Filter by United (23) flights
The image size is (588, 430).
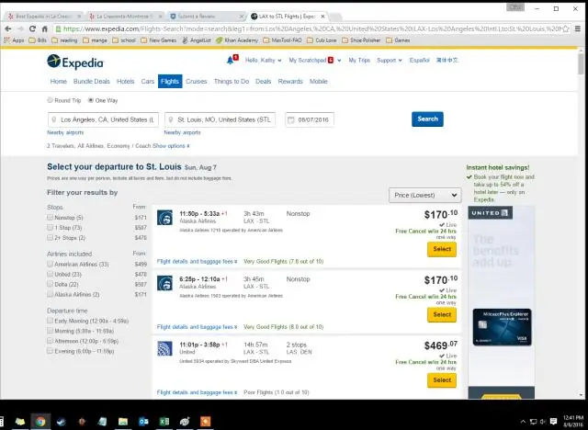click(x=50, y=274)
